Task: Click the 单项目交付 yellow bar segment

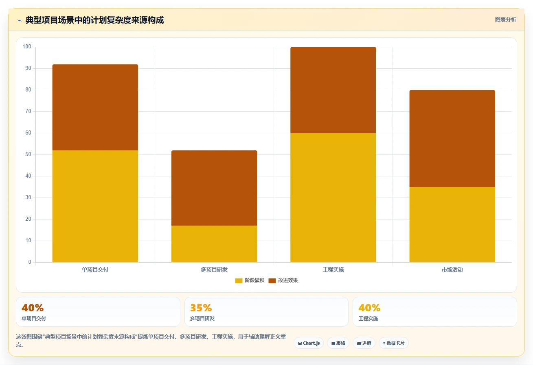Action: (95, 206)
